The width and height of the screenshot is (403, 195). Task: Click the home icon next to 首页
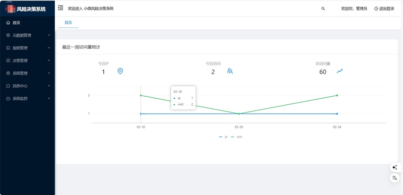click(x=8, y=23)
